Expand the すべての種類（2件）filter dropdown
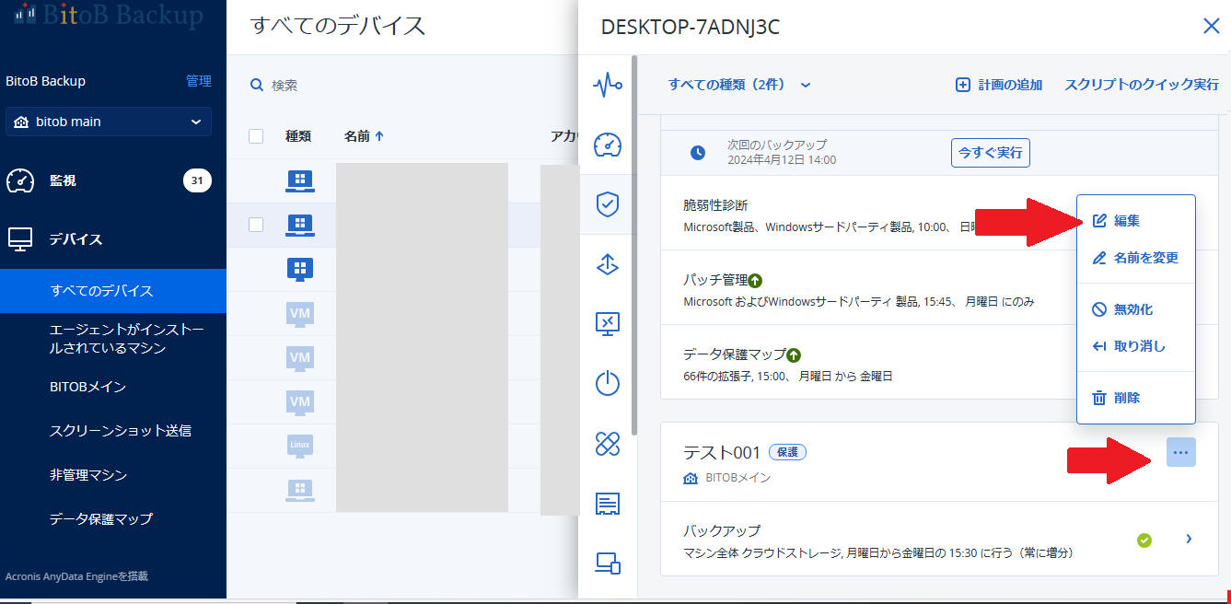 pos(739,85)
